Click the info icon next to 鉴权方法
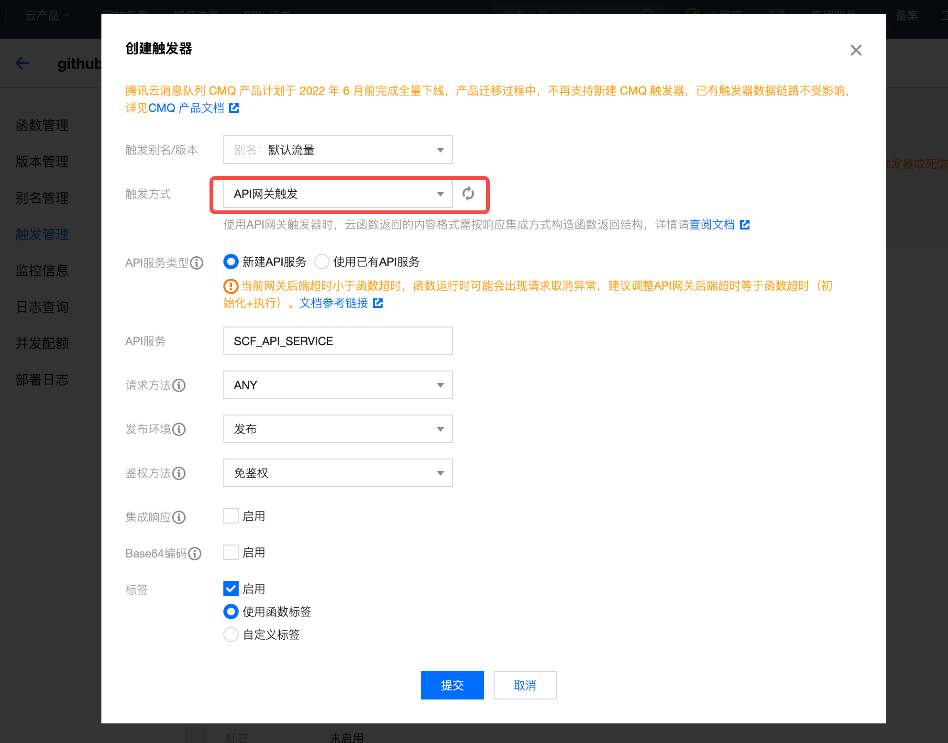This screenshot has height=743, width=948. 179,473
